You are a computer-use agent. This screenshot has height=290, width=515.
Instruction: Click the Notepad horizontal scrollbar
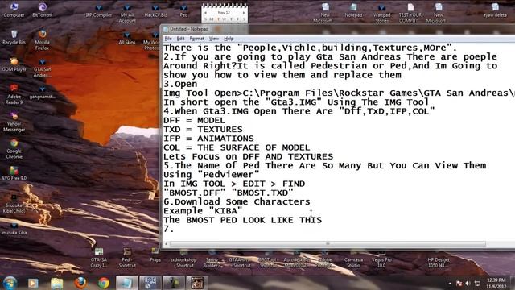point(328,243)
